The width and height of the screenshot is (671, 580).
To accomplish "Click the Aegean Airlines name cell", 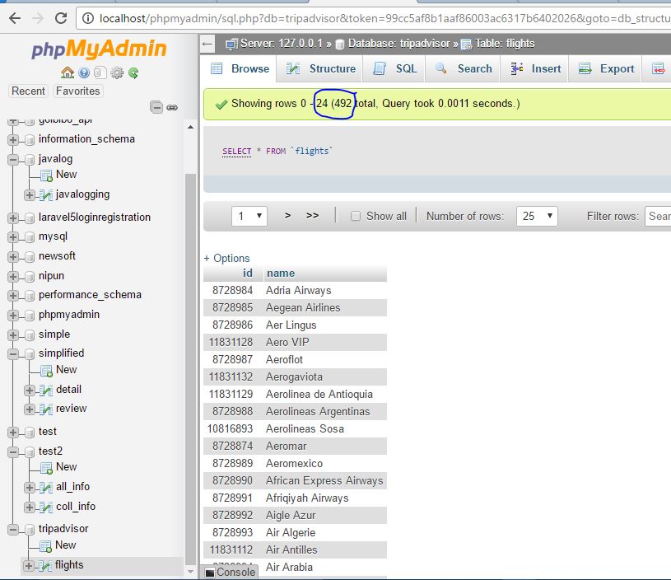I will [x=303, y=308].
